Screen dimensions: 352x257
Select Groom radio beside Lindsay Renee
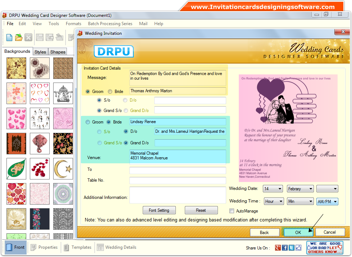point(88,122)
